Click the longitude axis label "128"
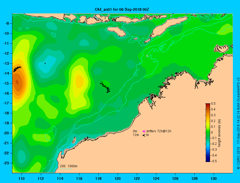The image size is (240, 183). 194,179
